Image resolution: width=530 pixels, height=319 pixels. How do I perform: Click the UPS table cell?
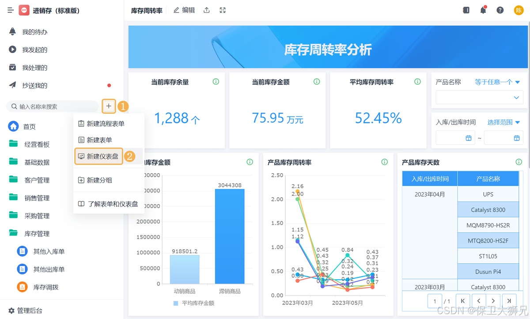[488, 194]
